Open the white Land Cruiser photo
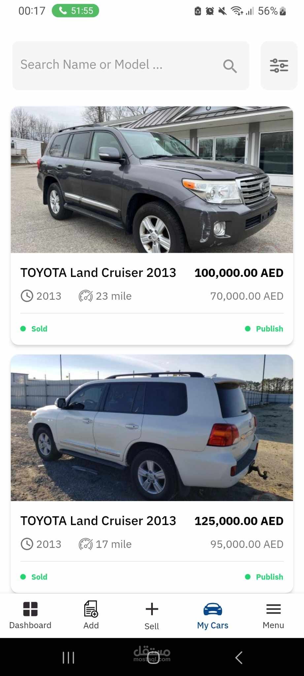The image size is (304, 676). point(152,428)
